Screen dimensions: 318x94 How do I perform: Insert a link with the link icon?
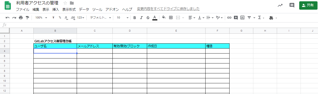tap(229, 18)
